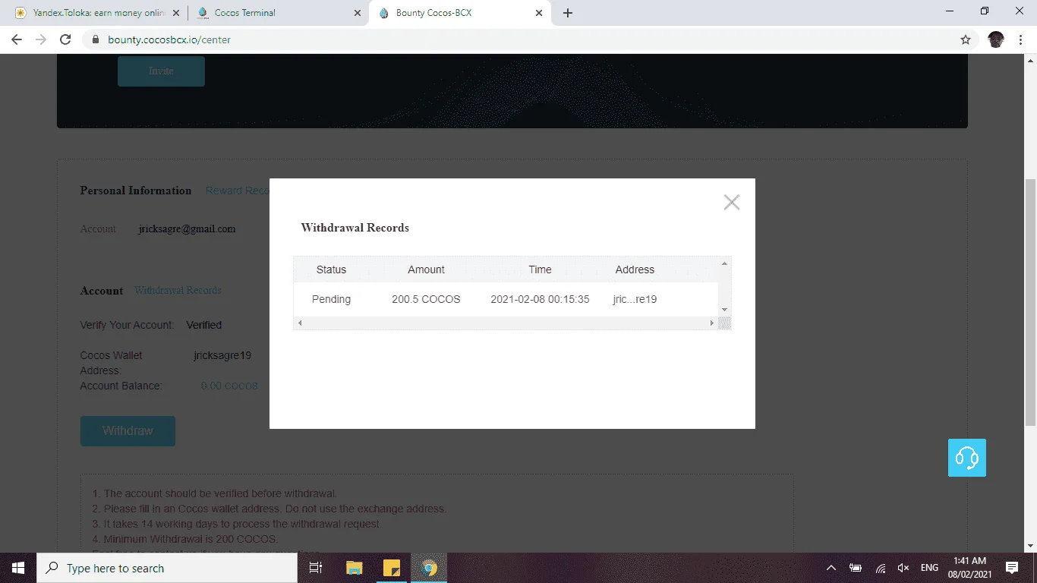Screen dimensions: 1037x583
Task: Close the Cocos Terminal tab
Action: click(358, 13)
